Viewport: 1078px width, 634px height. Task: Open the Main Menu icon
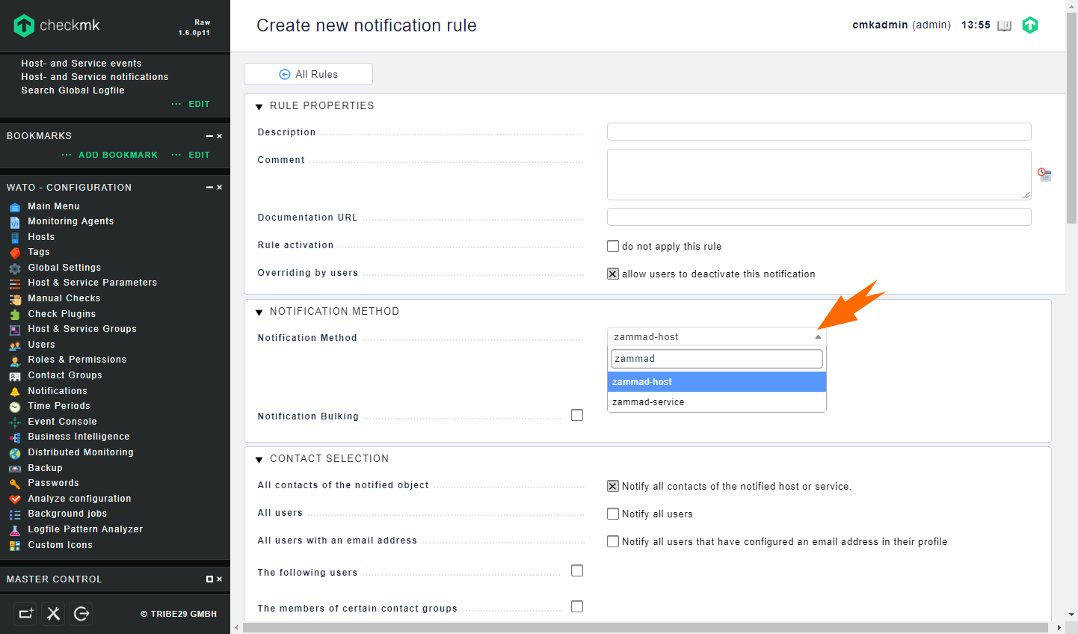15,207
